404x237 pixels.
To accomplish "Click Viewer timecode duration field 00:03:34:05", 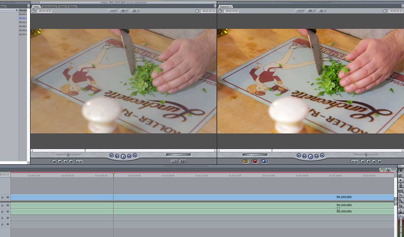I will tap(44, 11).
